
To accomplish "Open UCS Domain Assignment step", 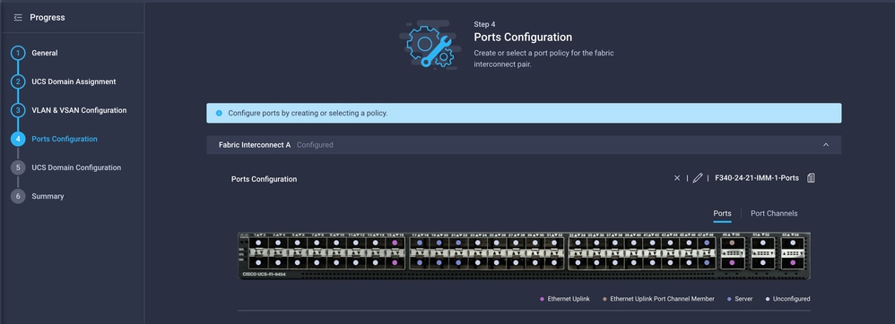I will click(74, 81).
